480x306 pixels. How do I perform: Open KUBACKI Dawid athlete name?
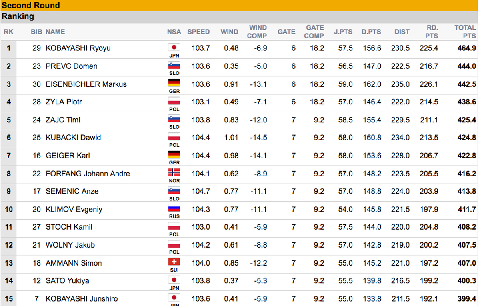73,138
